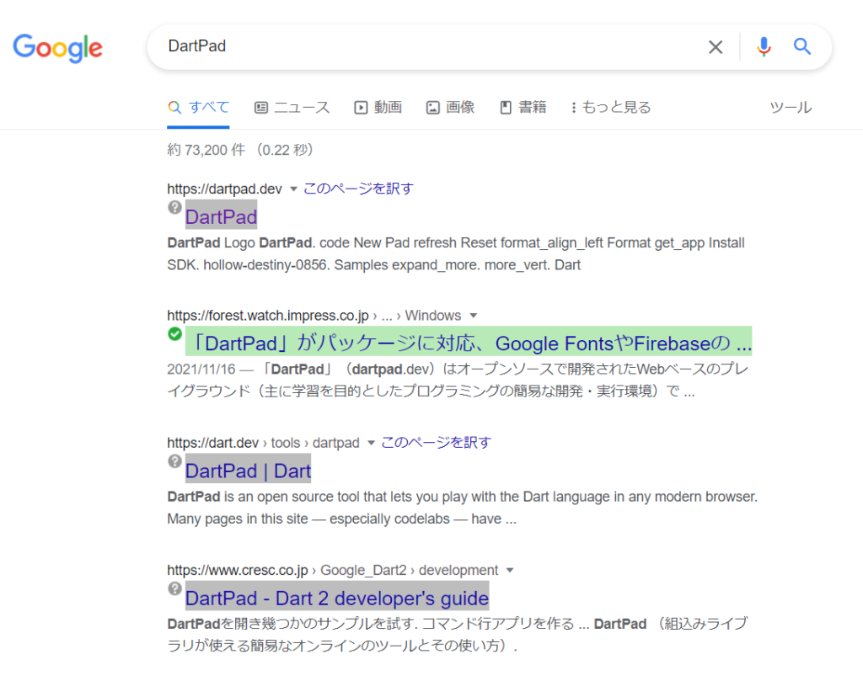Click the 約 73,200 件 result count
The width and height of the screenshot is (863, 681).
pyautogui.click(x=206, y=150)
